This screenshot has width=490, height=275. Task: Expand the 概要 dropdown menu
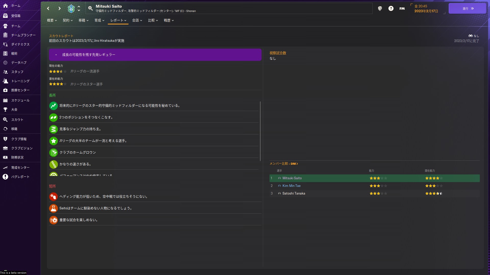click(x=52, y=20)
